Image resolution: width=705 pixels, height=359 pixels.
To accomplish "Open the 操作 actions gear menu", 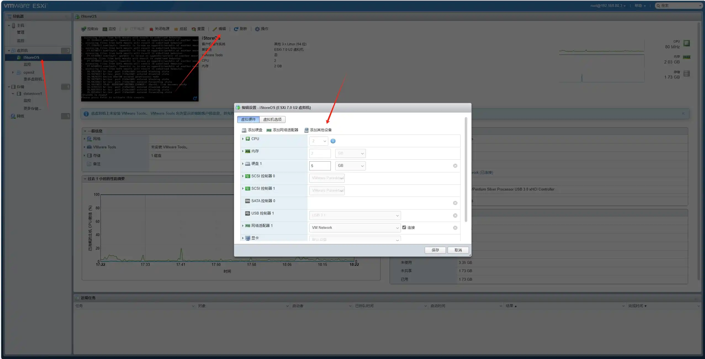I will click(x=262, y=29).
